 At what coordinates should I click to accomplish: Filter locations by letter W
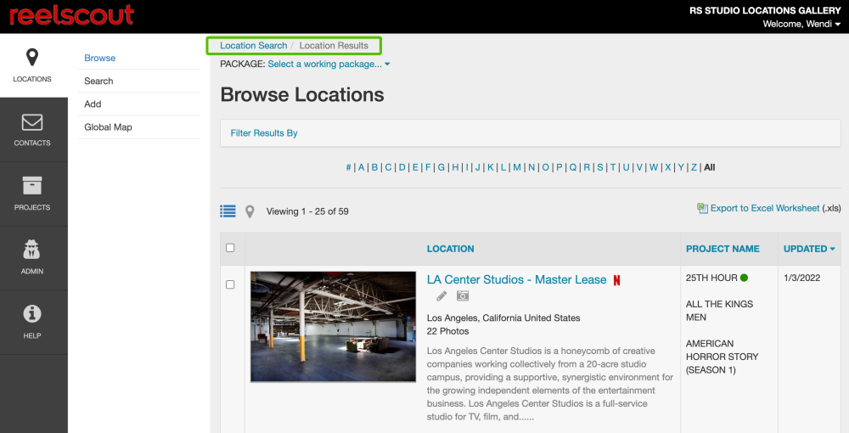pos(654,167)
